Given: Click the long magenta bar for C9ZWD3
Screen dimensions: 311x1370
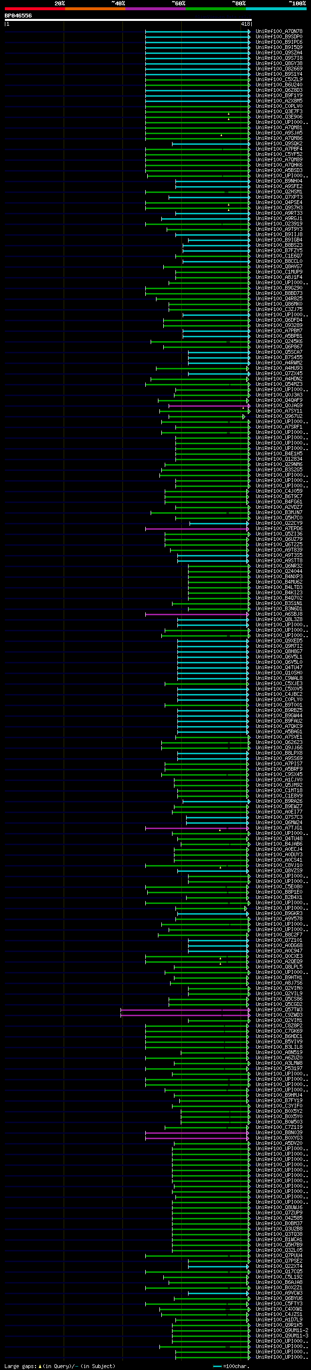Looking at the screenshot, I should pyautogui.click(x=185, y=1015).
